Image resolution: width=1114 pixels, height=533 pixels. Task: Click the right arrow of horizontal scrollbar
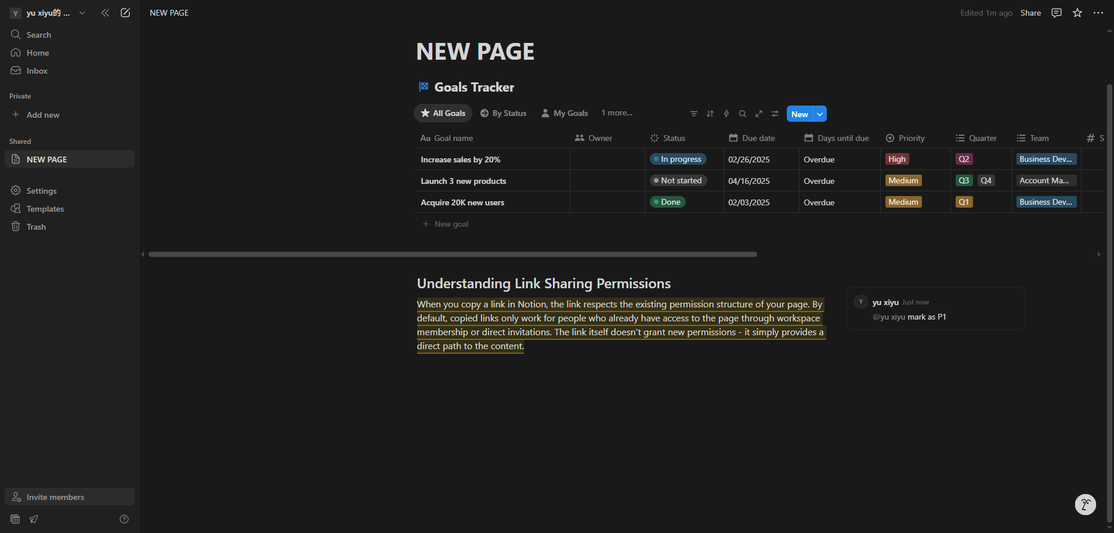pos(1098,254)
